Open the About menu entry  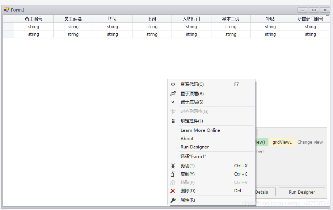211,139
